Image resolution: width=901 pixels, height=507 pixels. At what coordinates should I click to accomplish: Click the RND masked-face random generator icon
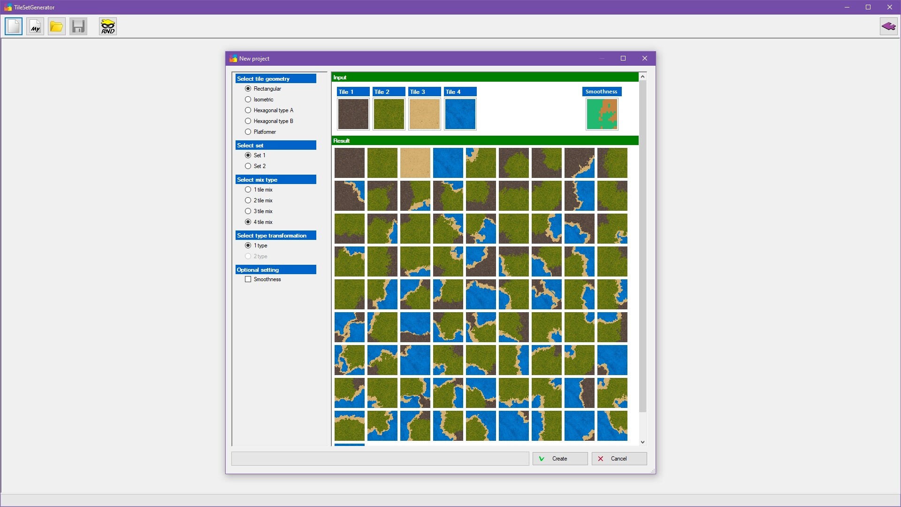107,26
